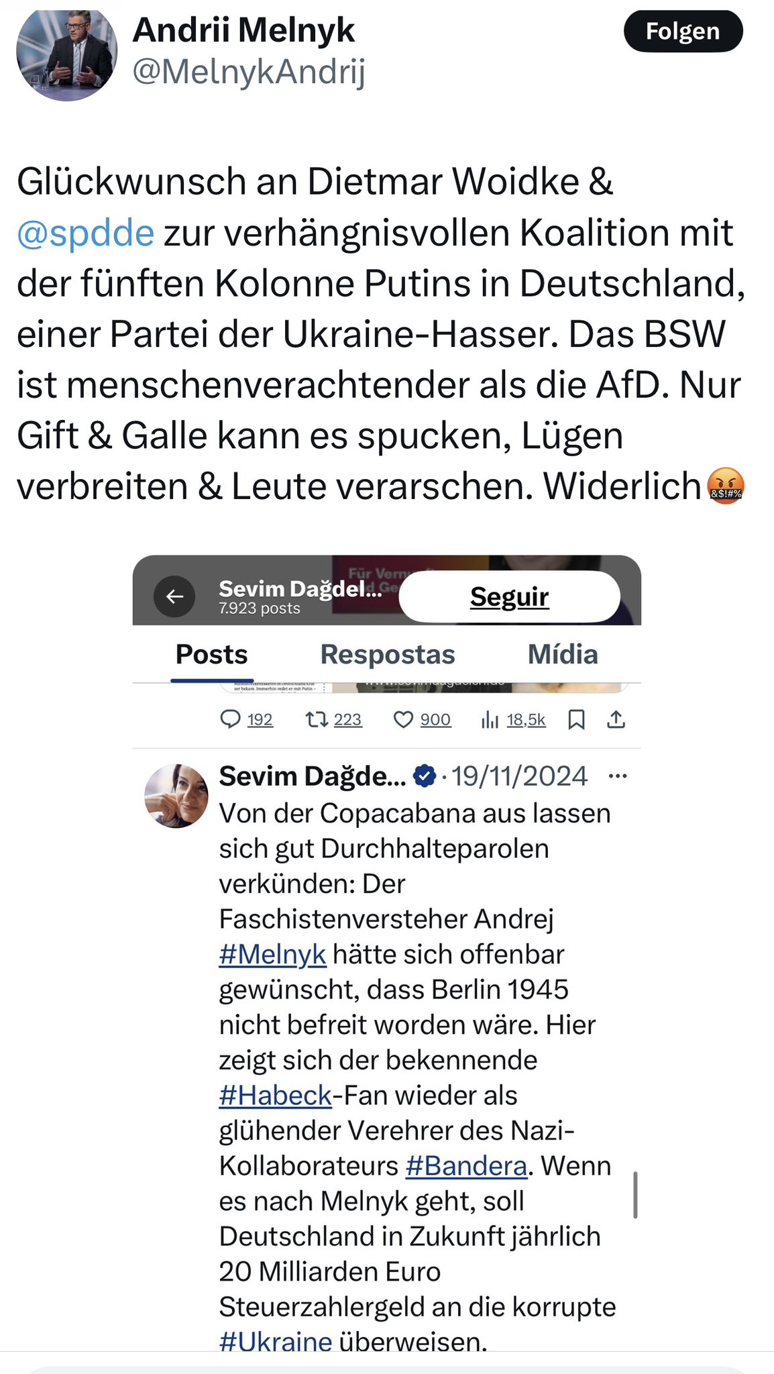The height and width of the screenshot is (1374, 774).
Task: Open the #Bandera hashtag link
Action: 466,1166
